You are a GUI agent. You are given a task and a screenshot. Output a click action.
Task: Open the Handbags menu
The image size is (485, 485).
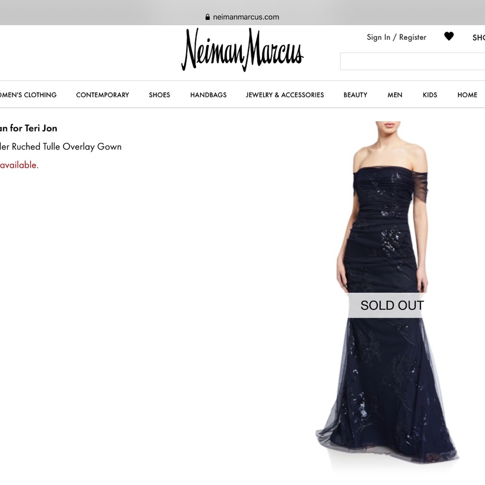(x=209, y=95)
